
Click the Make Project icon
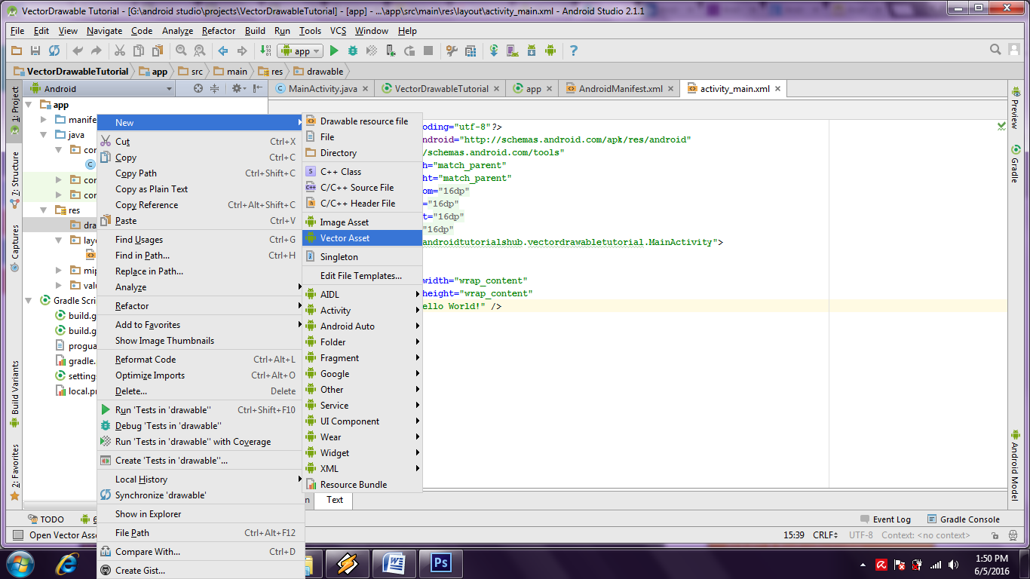265,51
